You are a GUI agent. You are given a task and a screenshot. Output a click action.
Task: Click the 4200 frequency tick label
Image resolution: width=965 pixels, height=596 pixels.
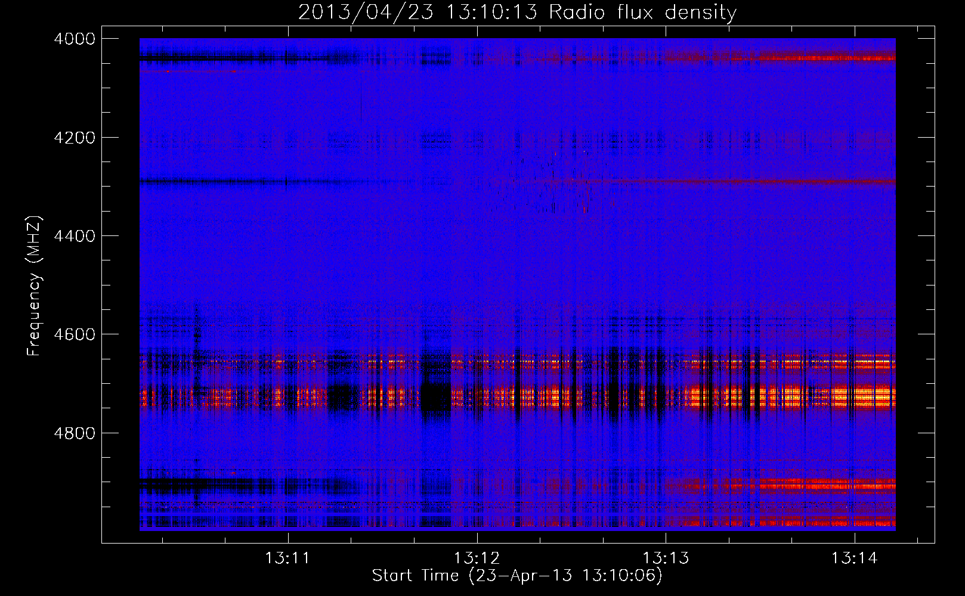tap(75, 137)
